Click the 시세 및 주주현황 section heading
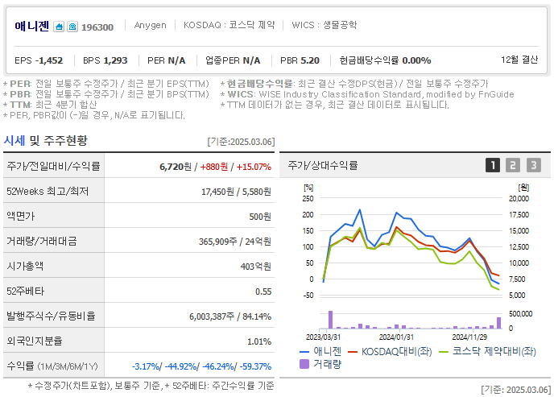 (x=45, y=141)
